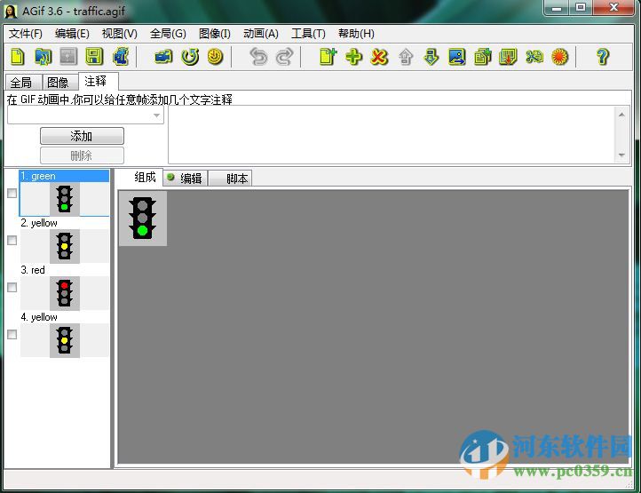Click the duplicate frame icon
This screenshot has width=641, height=493.
(482, 57)
